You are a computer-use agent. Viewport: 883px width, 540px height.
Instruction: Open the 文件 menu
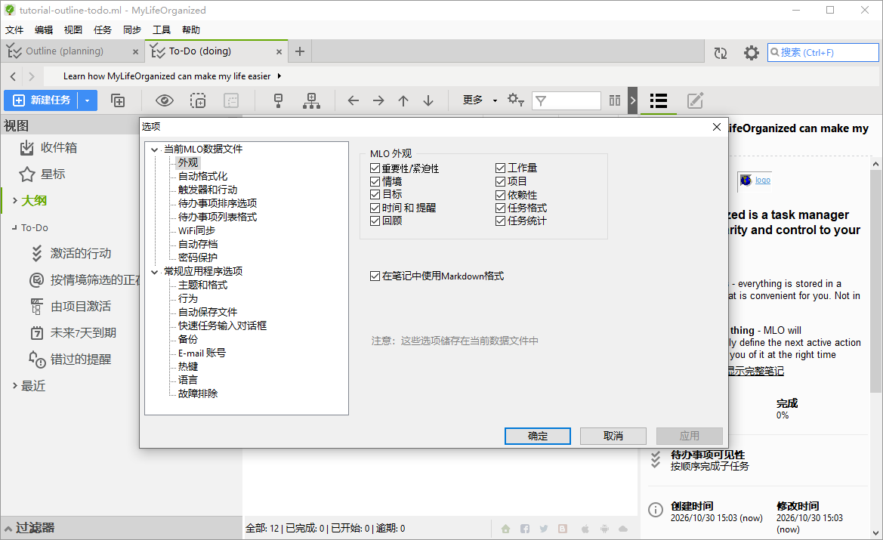tap(14, 30)
